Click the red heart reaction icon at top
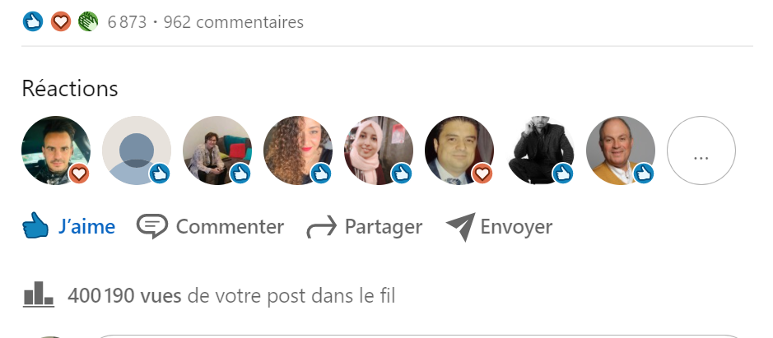773x338 pixels. tap(60, 22)
